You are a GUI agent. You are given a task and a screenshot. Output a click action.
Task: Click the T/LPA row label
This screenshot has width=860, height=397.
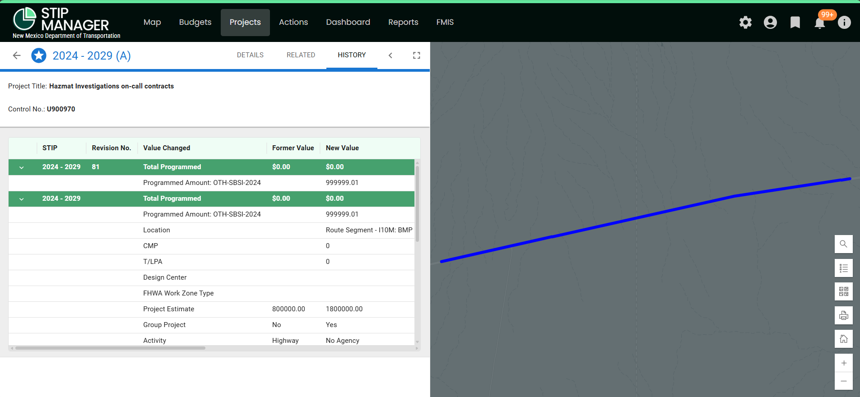pyautogui.click(x=153, y=262)
